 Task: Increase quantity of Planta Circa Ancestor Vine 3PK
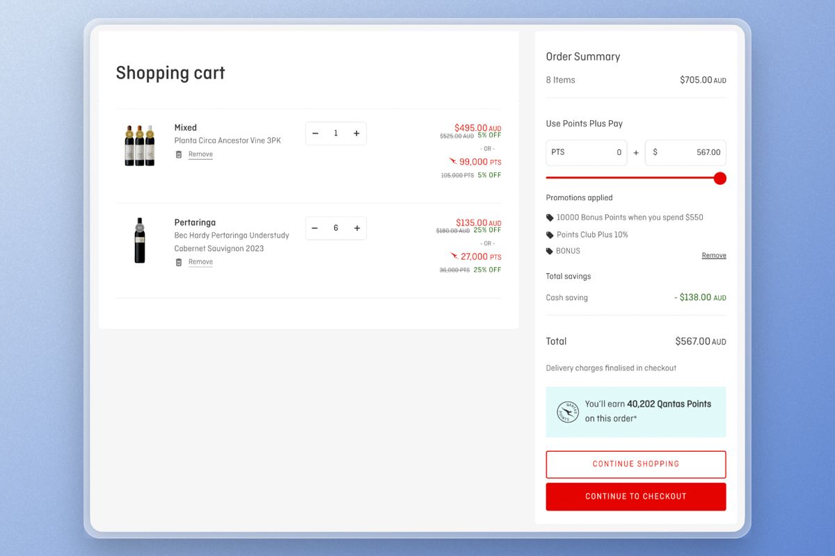pos(356,133)
